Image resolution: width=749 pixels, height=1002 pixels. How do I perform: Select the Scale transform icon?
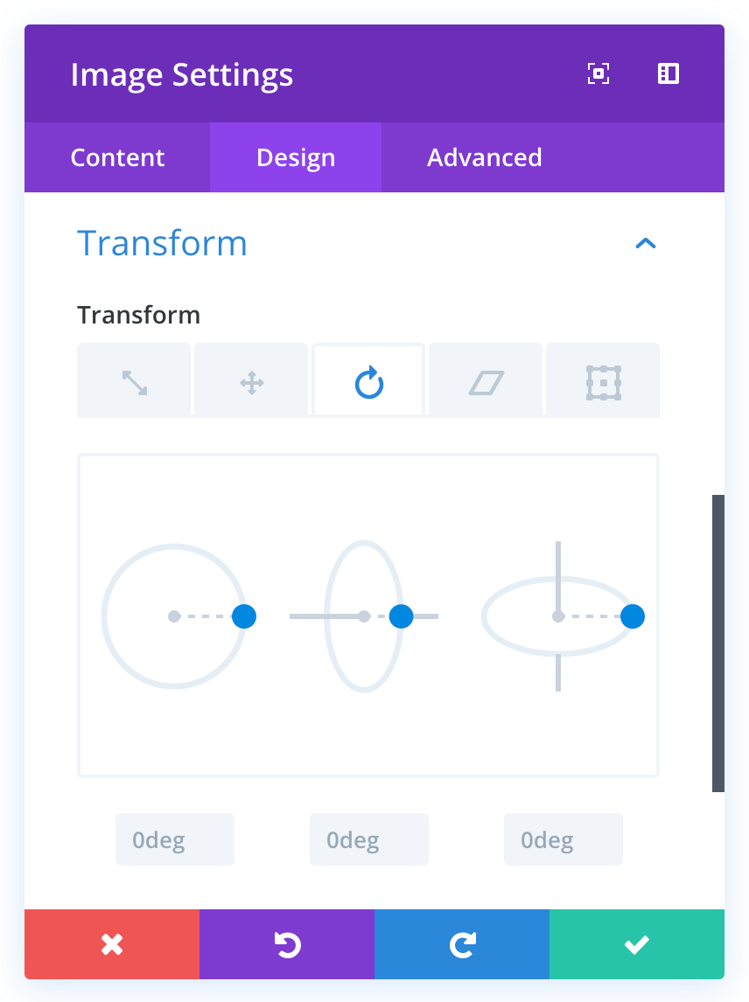coord(134,382)
